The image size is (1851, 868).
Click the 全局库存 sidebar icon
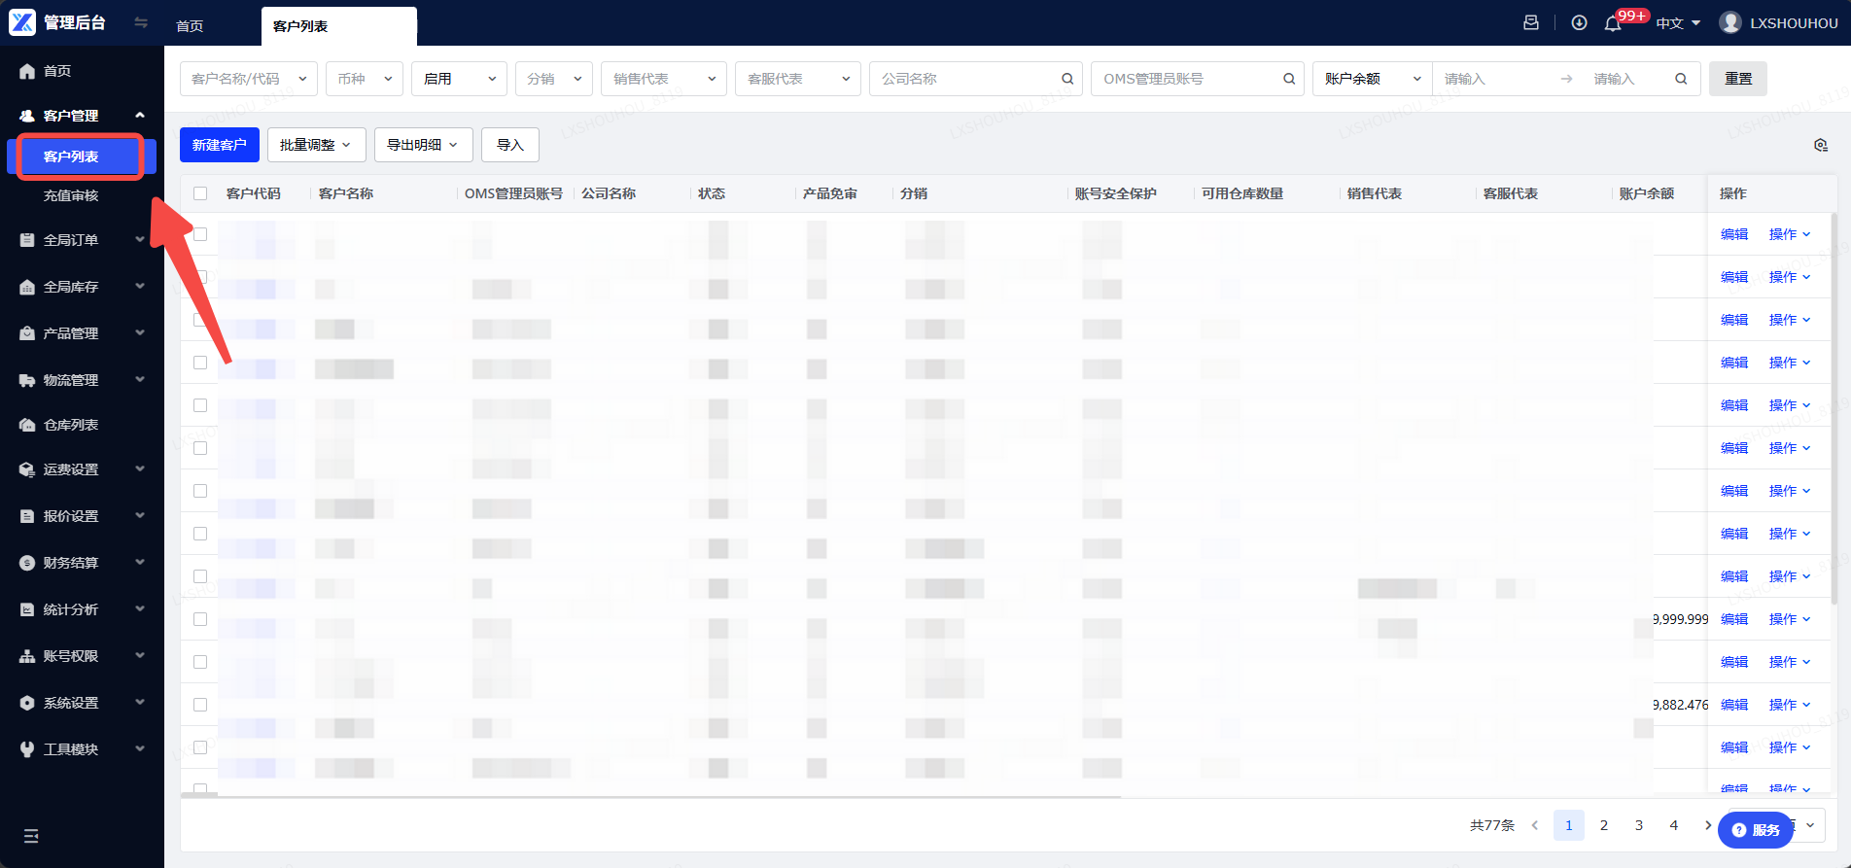point(27,287)
